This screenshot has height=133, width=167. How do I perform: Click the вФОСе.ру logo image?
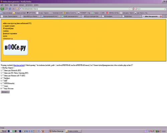point(15,48)
